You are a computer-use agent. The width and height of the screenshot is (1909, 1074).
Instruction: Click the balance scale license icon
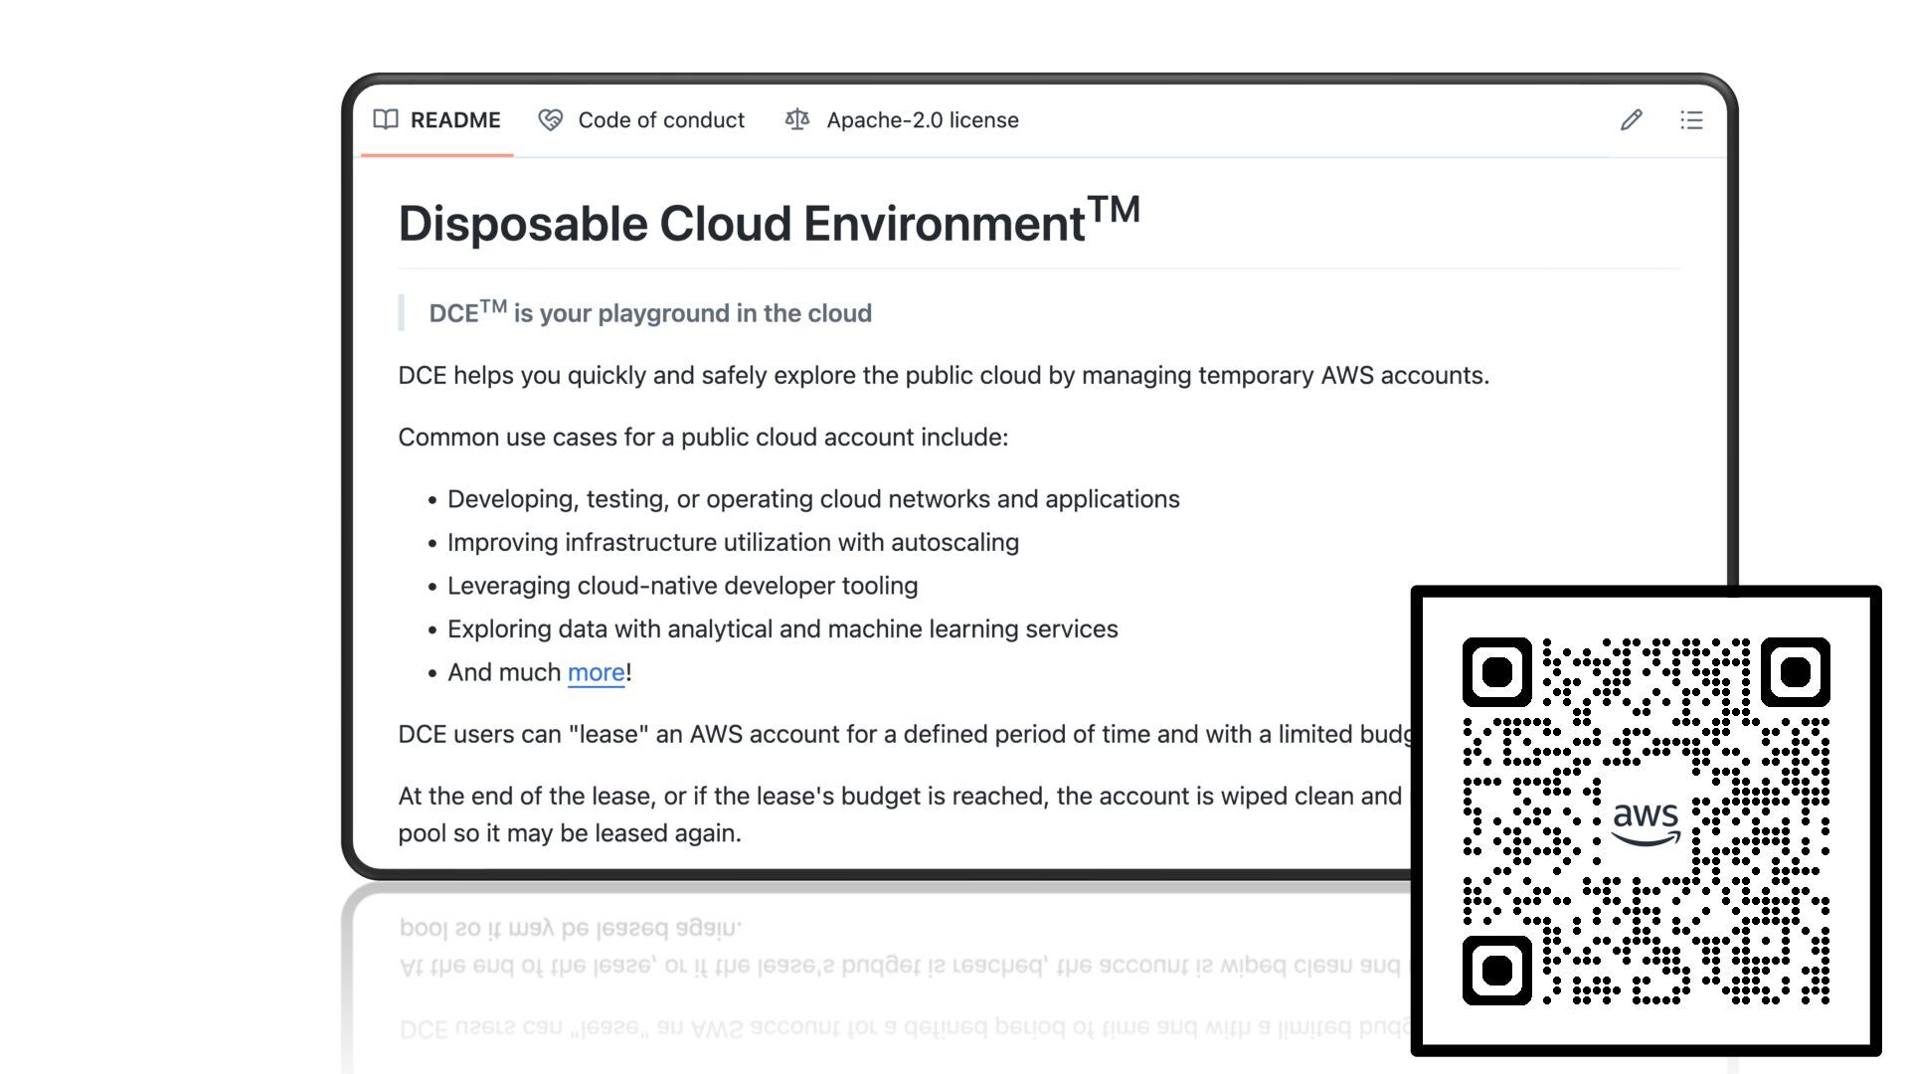coord(797,120)
